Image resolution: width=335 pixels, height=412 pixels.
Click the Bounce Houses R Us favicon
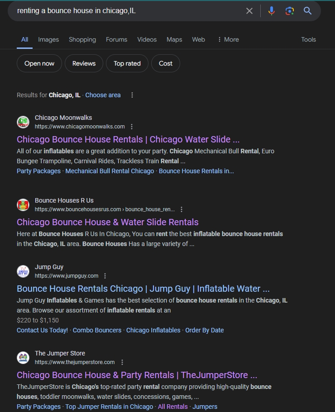pos(23,205)
